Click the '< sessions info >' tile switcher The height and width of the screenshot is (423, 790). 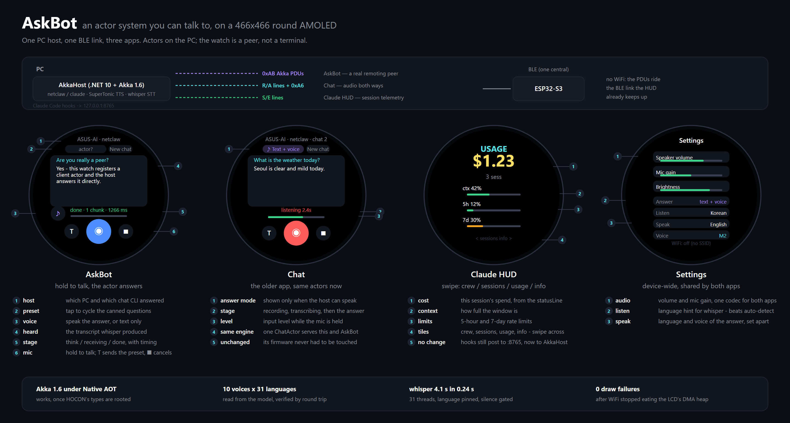[x=493, y=238]
